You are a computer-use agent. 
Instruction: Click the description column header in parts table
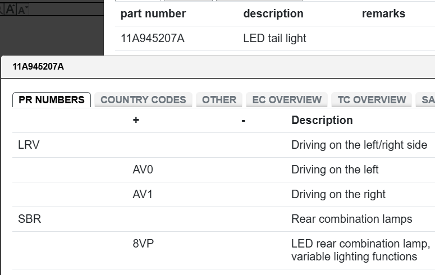(x=273, y=13)
